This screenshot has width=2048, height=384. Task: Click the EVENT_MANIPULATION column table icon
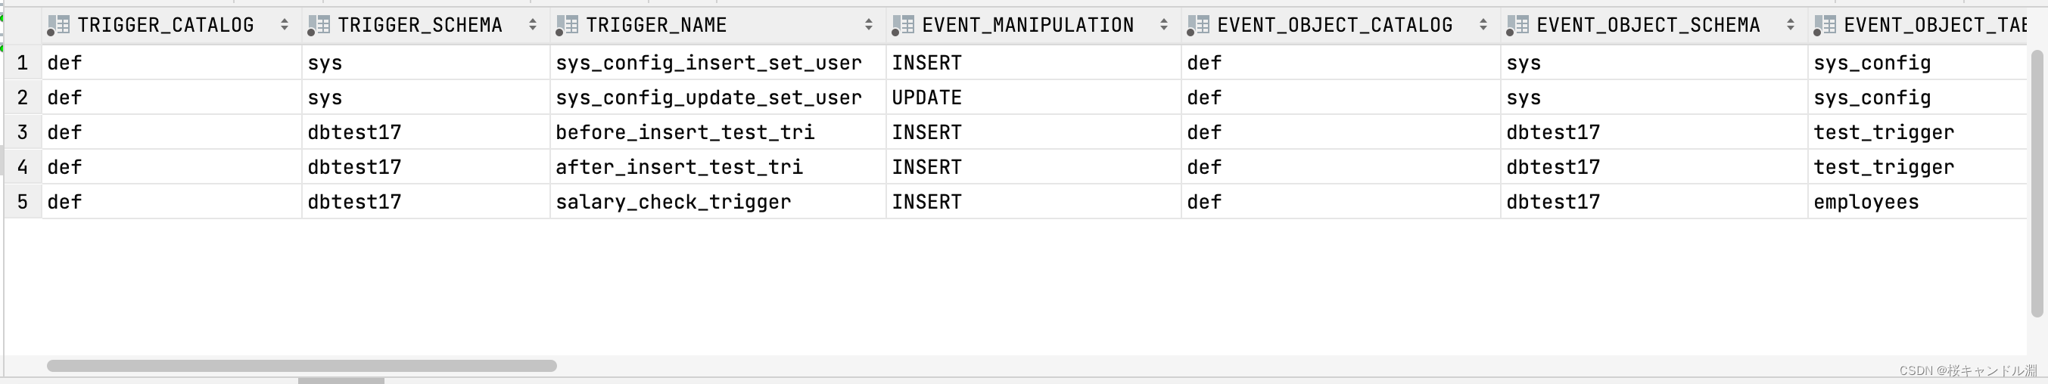coord(903,26)
